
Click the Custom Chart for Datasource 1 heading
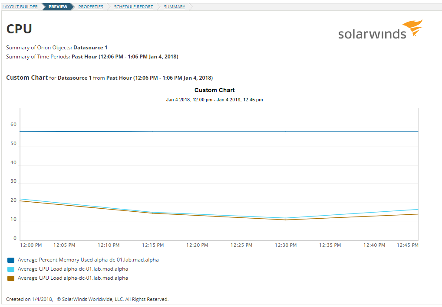click(x=109, y=78)
